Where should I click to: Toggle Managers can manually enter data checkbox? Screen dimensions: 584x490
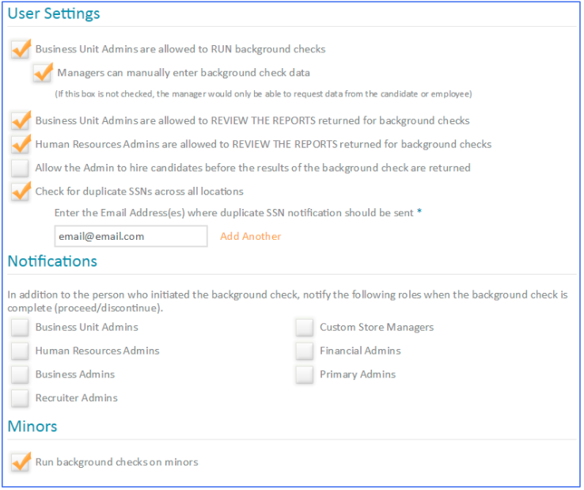click(42, 74)
